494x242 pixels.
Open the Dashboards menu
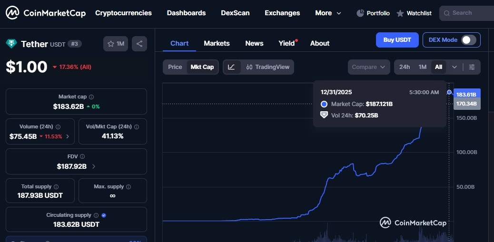point(186,13)
